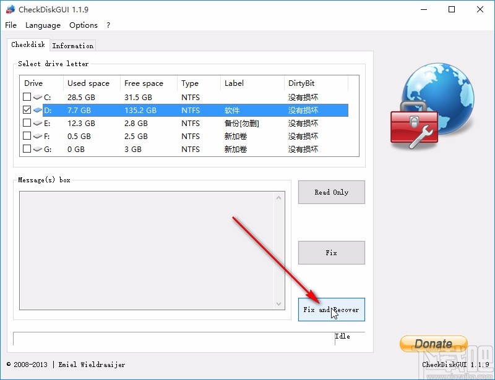
Task: Sort by the Free space column header
Action: point(148,83)
